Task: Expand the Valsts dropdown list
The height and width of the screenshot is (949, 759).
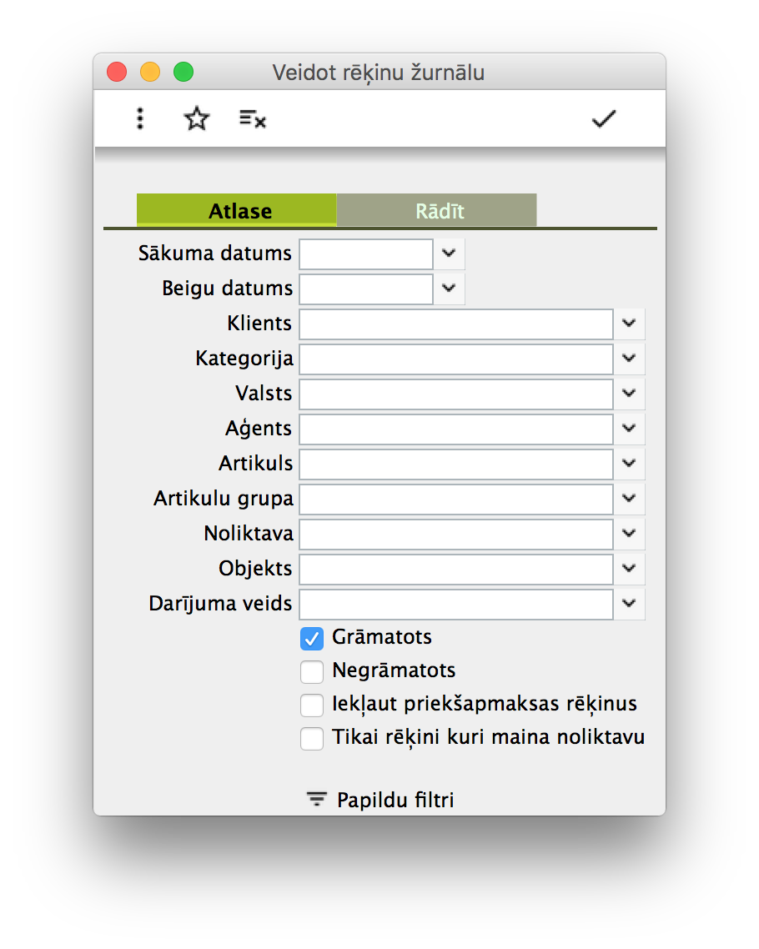Action: tap(629, 394)
